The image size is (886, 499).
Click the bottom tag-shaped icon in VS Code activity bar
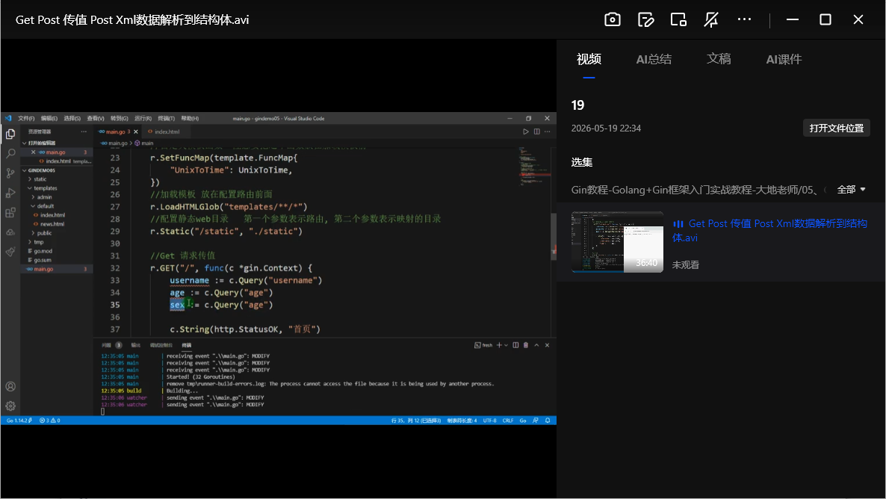[10, 252]
